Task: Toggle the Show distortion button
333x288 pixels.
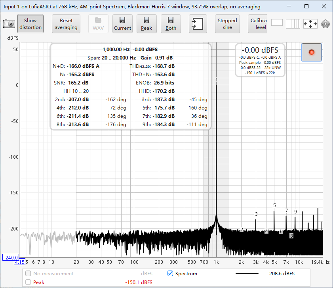Action: tap(30, 24)
